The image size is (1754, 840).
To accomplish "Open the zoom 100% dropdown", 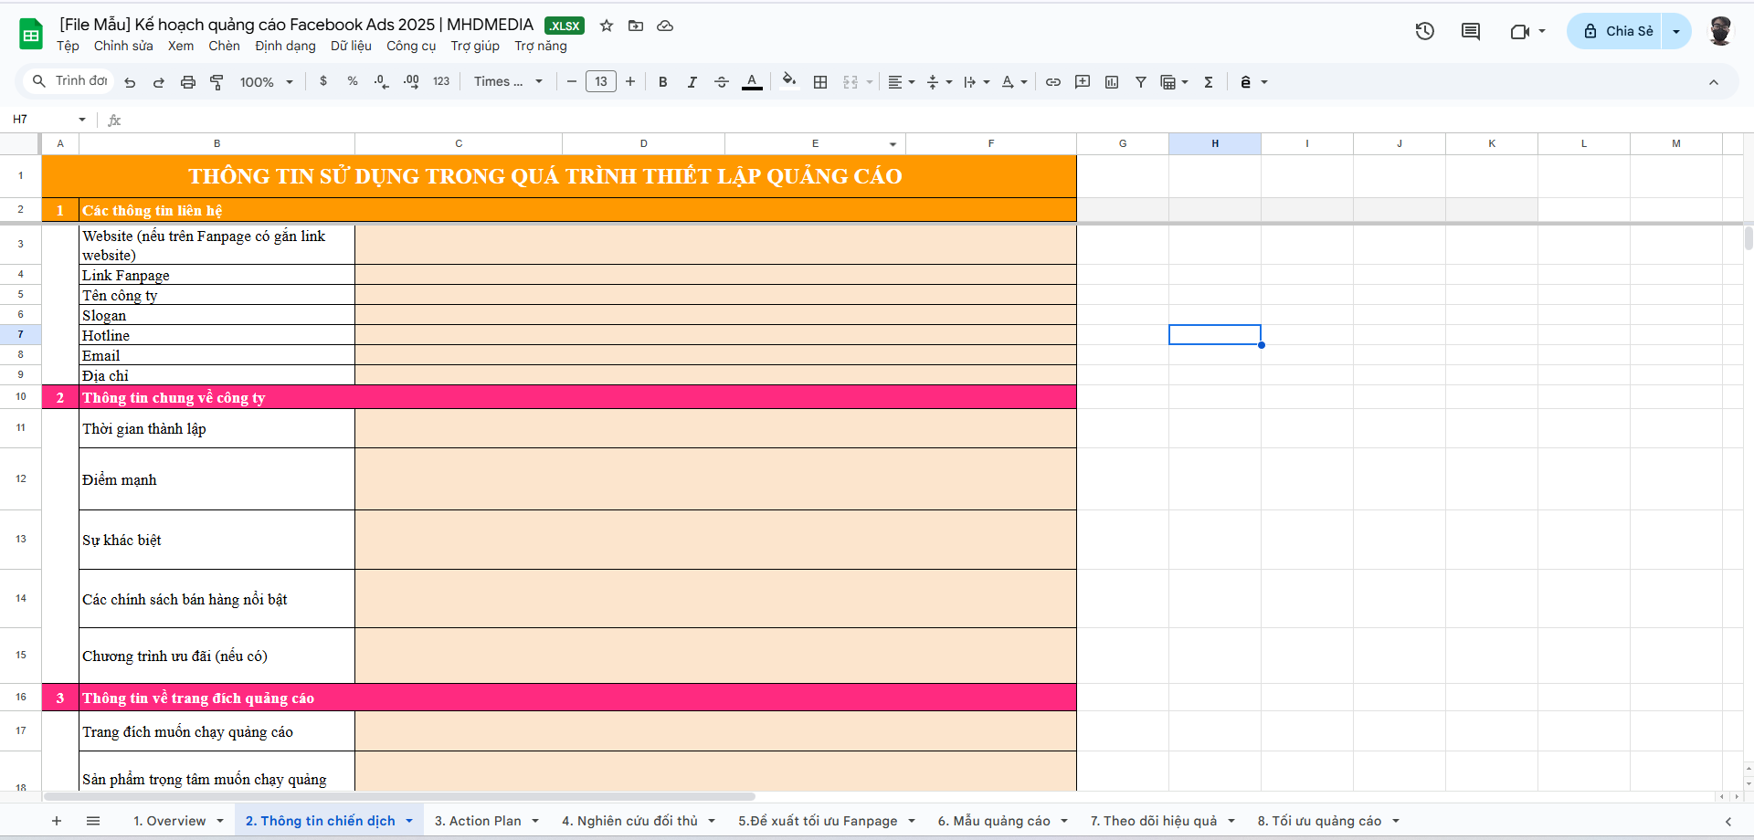I will (x=267, y=82).
